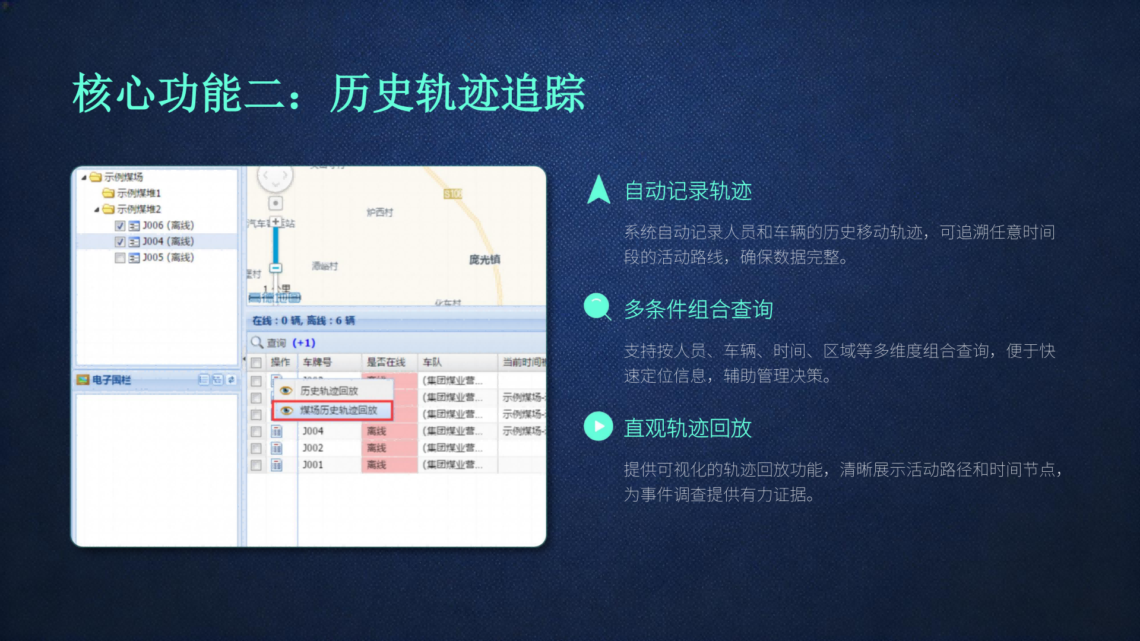Click the map pan compass control
The image size is (1140, 641).
275,177
